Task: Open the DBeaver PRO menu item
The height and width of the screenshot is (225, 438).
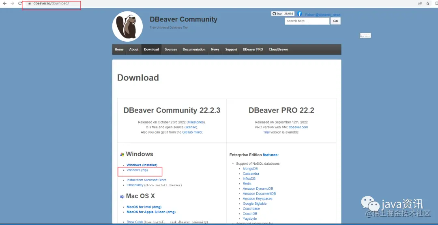Action: (253, 49)
